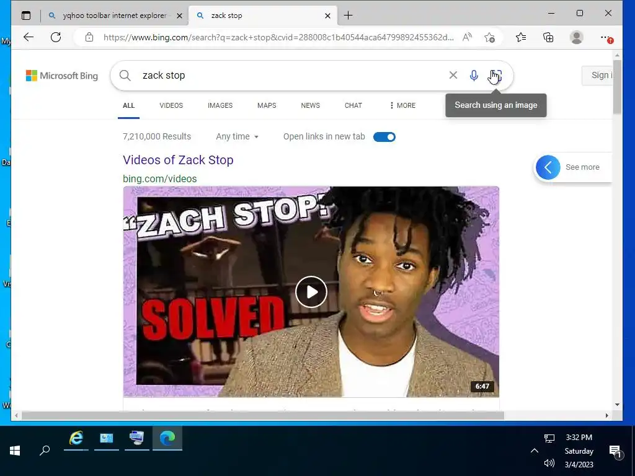Image resolution: width=635 pixels, height=476 pixels.
Task: Click the 6:47 video duration badge
Action: (x=482, y=387)
